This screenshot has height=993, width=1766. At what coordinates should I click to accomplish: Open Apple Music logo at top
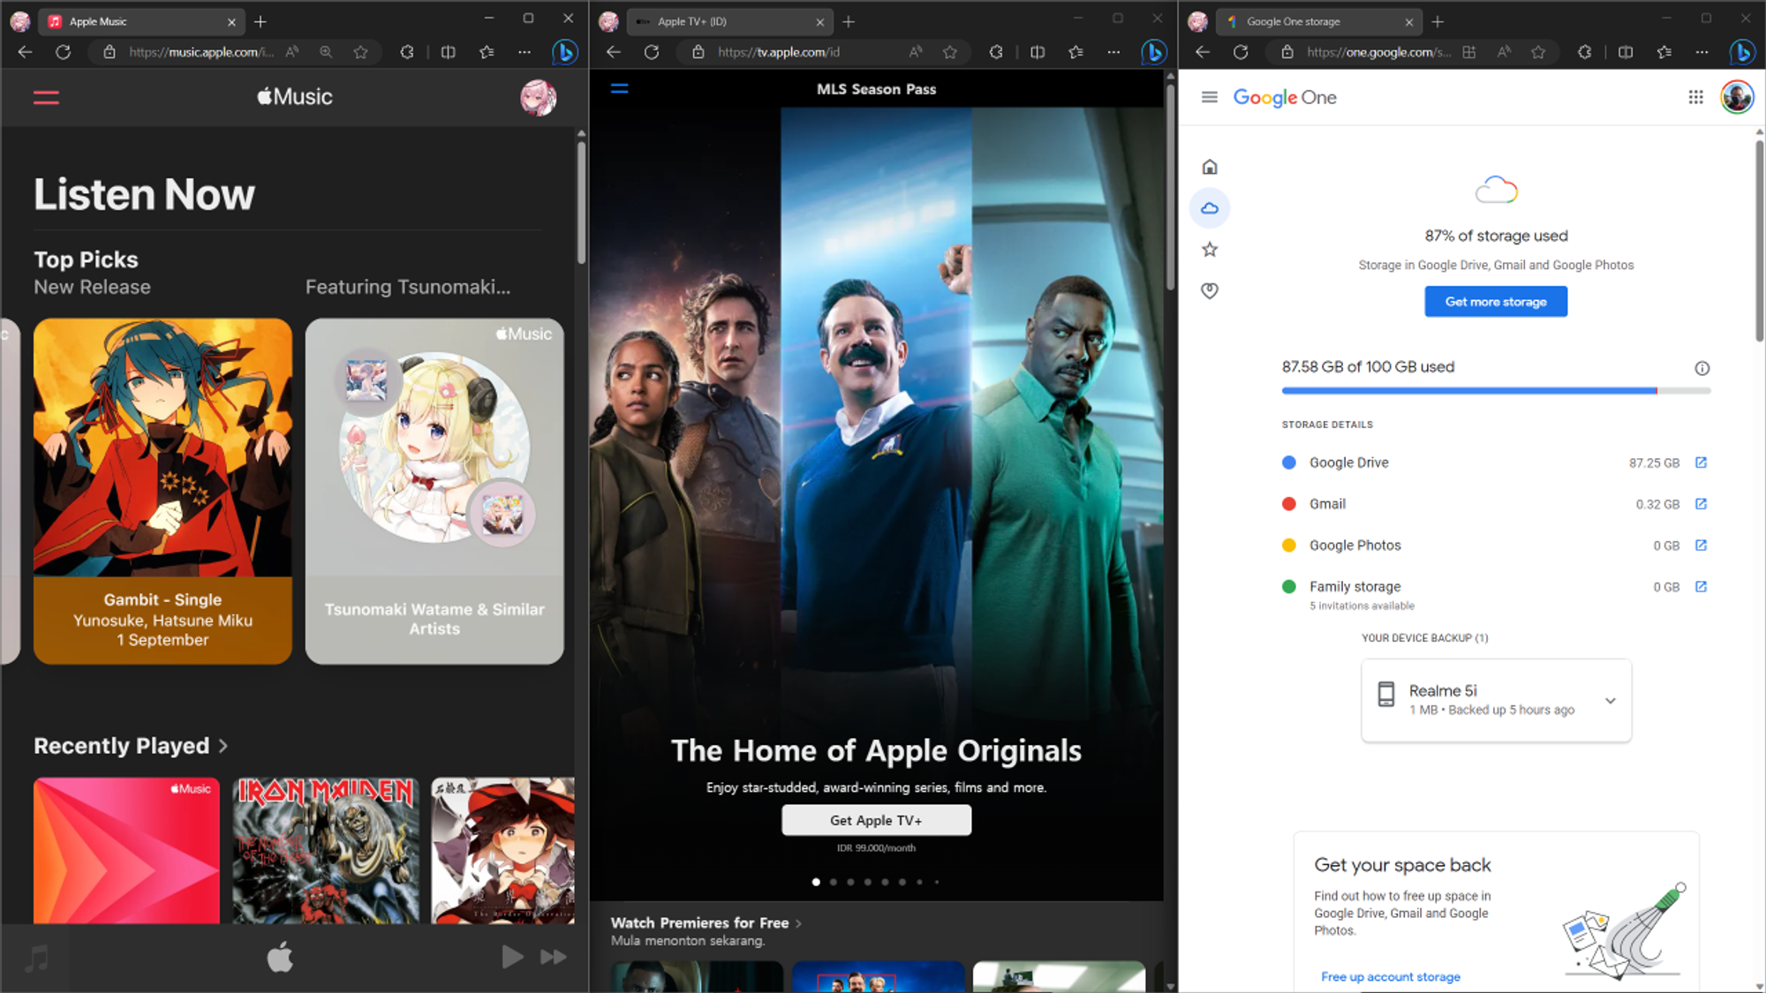(294, 97)
